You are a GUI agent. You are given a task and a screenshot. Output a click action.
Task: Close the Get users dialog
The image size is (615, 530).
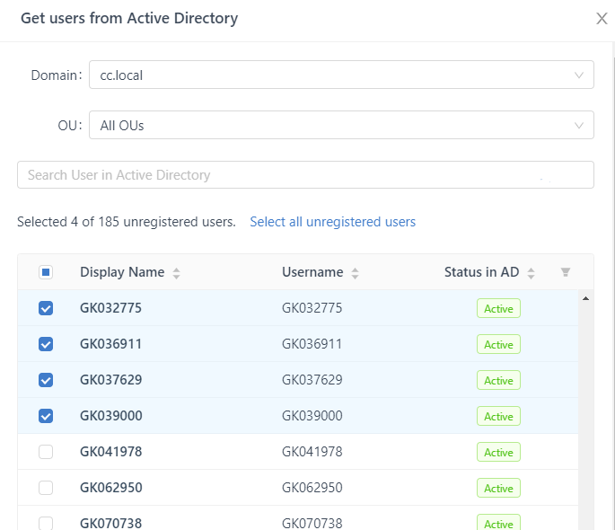click(602, 19)
